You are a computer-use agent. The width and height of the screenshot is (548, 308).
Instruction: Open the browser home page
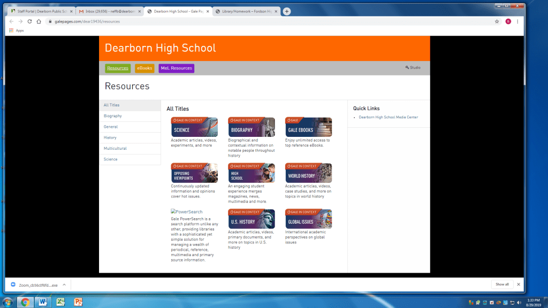39,21
